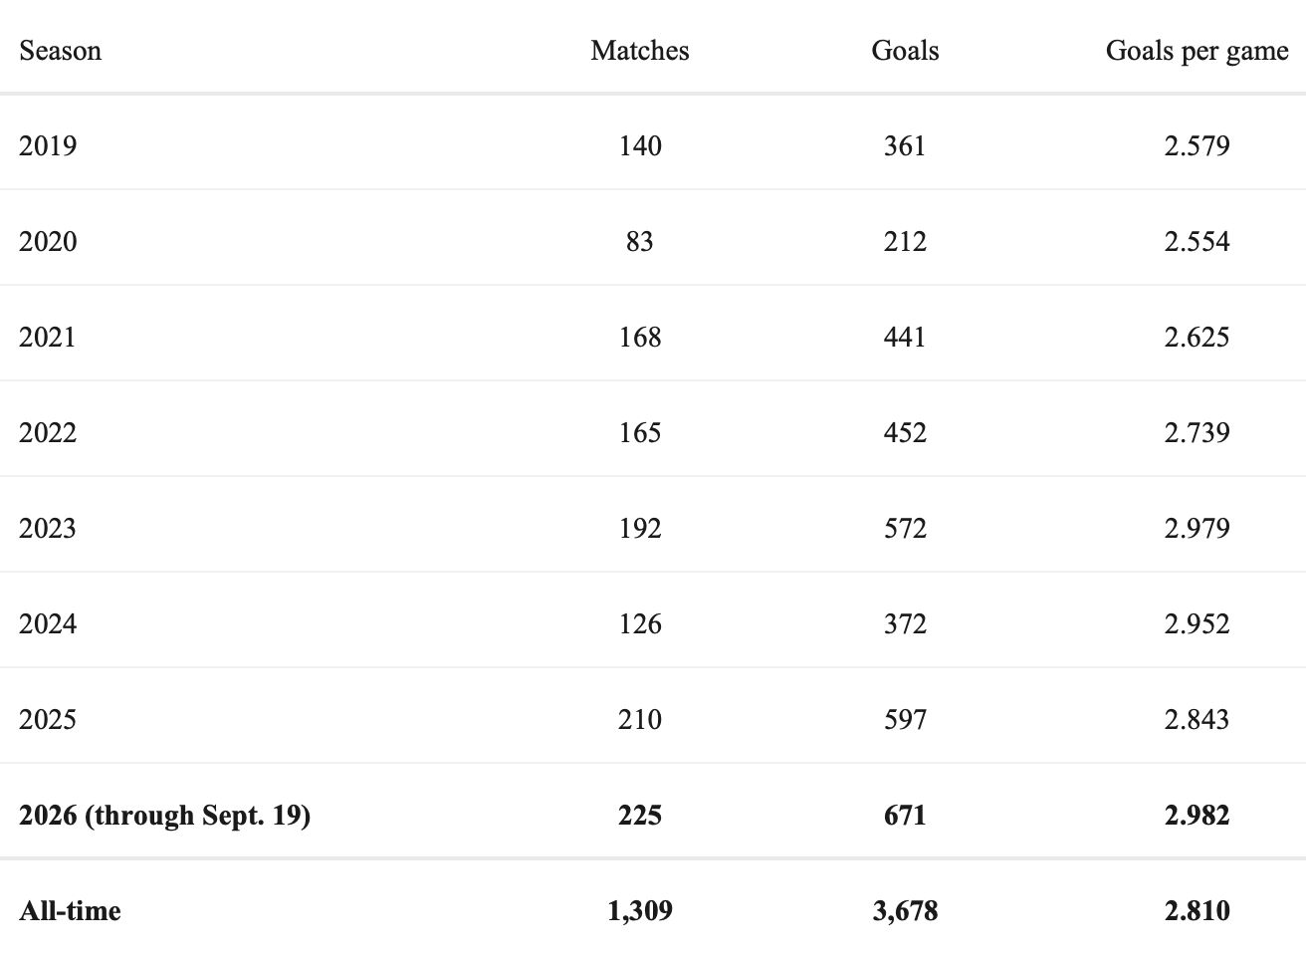
Task: Click the All-time row label
Action: click(70, 911)
